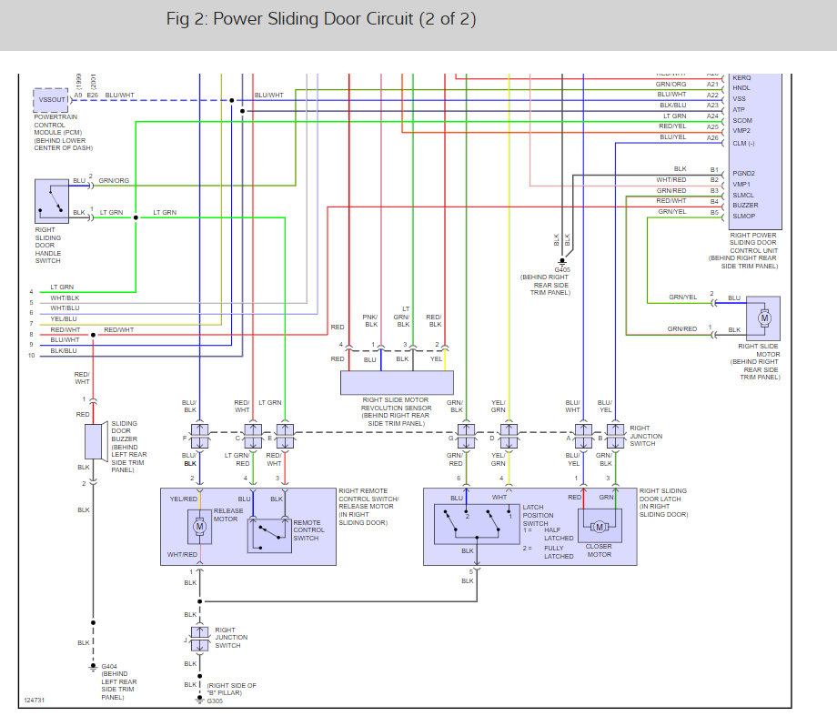Click the YEL/BLU wire label at row 7
This screenshot has height=726, width=837.
pos(64,318)
